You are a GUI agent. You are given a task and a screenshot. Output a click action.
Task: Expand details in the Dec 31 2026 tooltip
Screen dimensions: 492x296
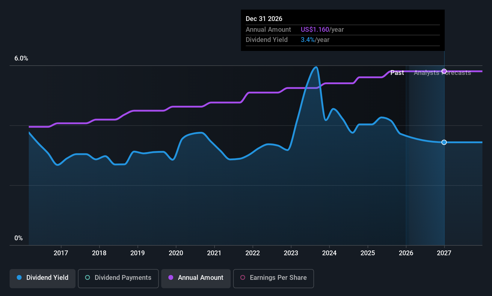342,30
